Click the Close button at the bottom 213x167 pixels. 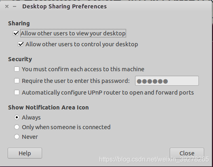pos(187,153)
